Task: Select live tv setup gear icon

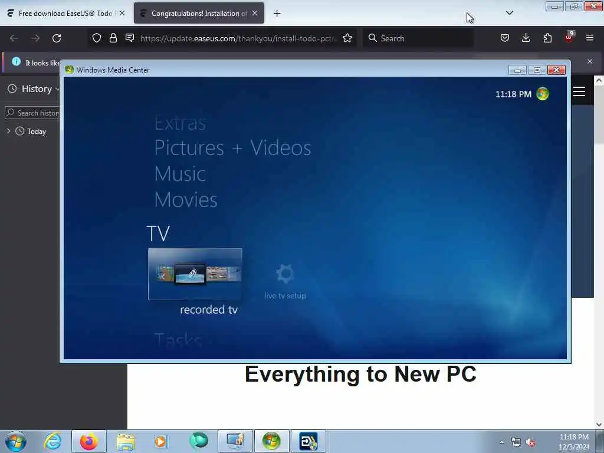Action: 285,274
